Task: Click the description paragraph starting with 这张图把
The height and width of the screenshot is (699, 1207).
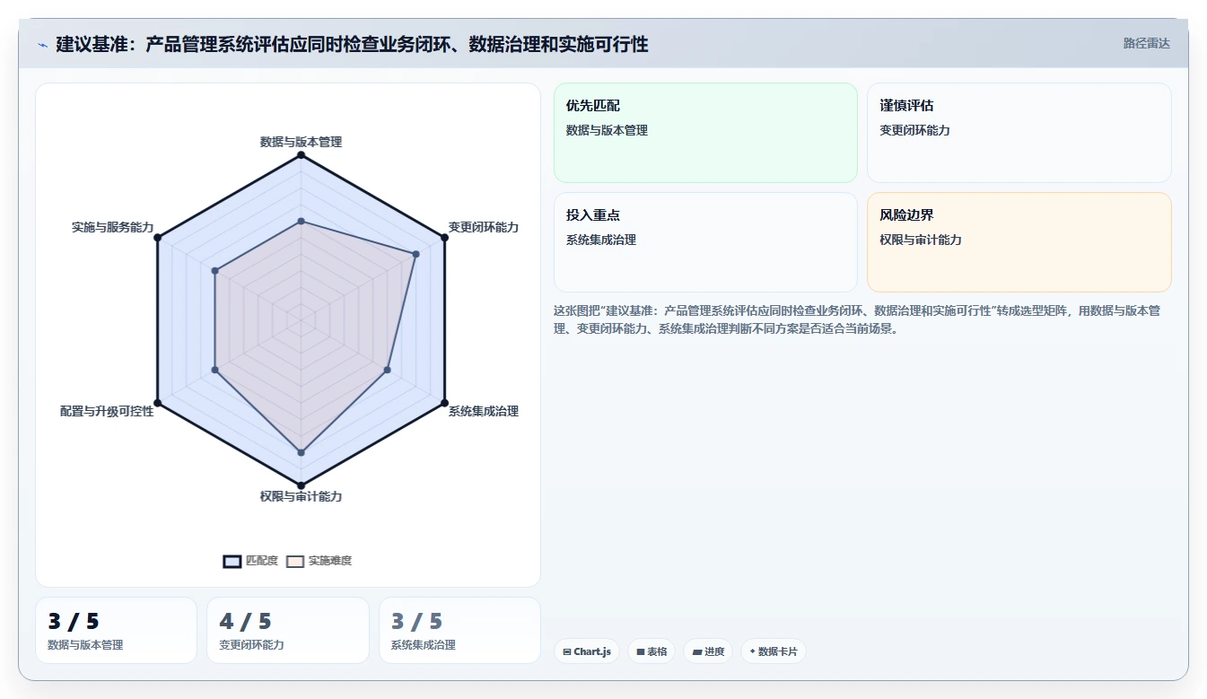Action: pos(857,319)
